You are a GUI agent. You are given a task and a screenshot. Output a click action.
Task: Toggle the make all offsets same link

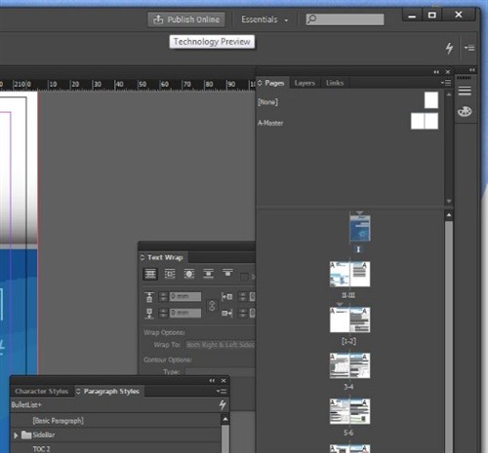tap(212, 305)
